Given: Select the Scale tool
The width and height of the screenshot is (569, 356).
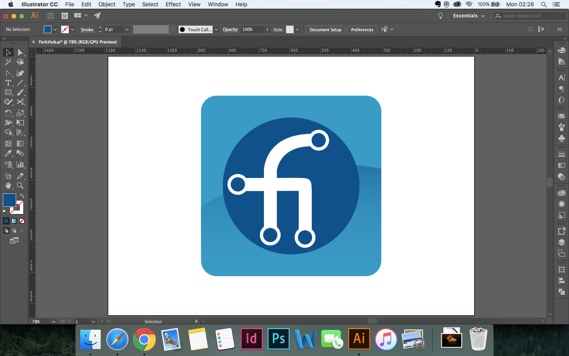Looking at the screenshot, I should pos(20,113).
